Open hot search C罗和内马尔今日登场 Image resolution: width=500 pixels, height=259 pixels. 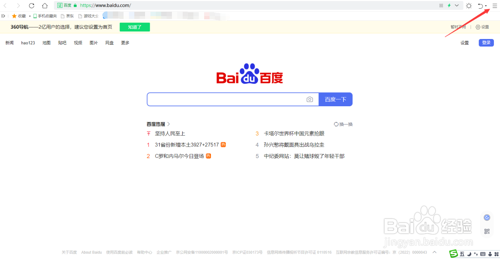click(x=179, y=156)
